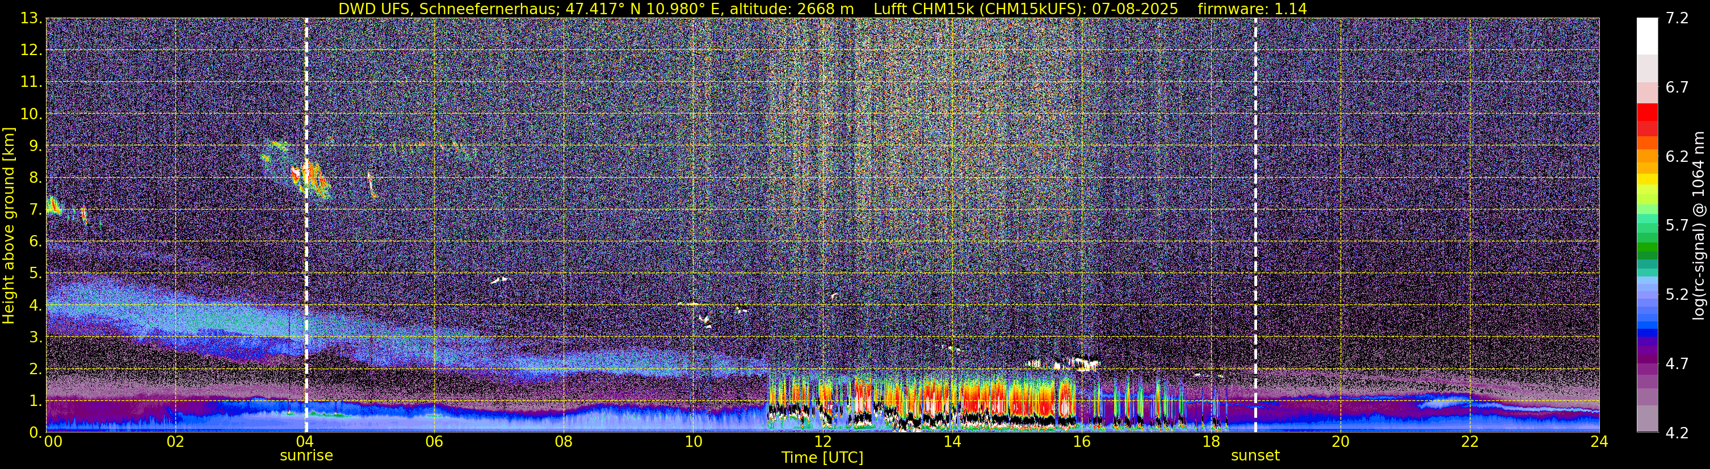
Task: Click the height axis tick '13.'
Action: pyautogui.click(x=32, y=18)
